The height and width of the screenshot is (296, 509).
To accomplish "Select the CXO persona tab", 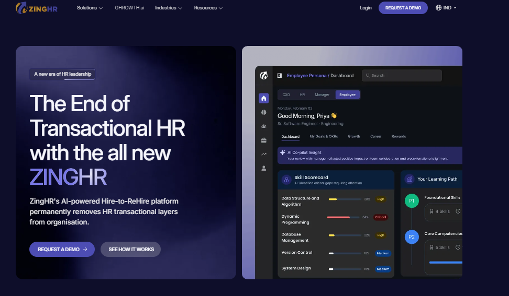I will (286, 95).
